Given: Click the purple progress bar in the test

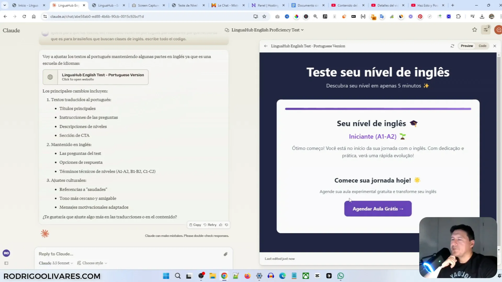Looking at the screenshot, I should pos(377,109).
